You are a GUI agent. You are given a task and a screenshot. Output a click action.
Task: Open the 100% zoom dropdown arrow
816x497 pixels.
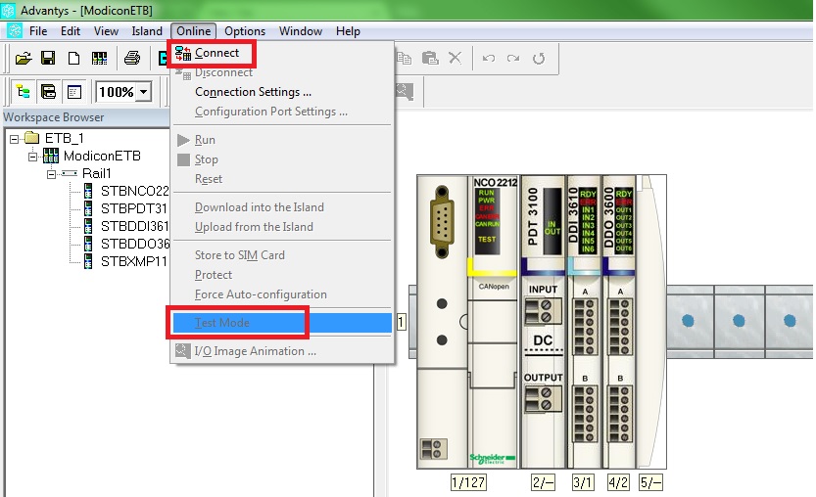(x=144, y=93)
